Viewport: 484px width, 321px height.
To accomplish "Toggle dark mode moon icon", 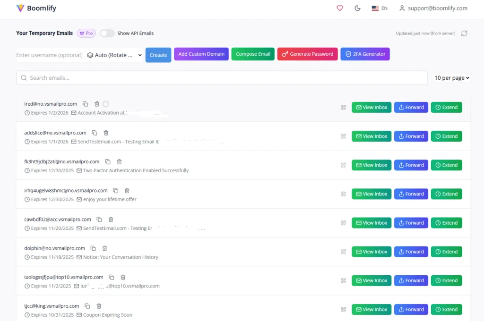I will click(x=357, y=8).
